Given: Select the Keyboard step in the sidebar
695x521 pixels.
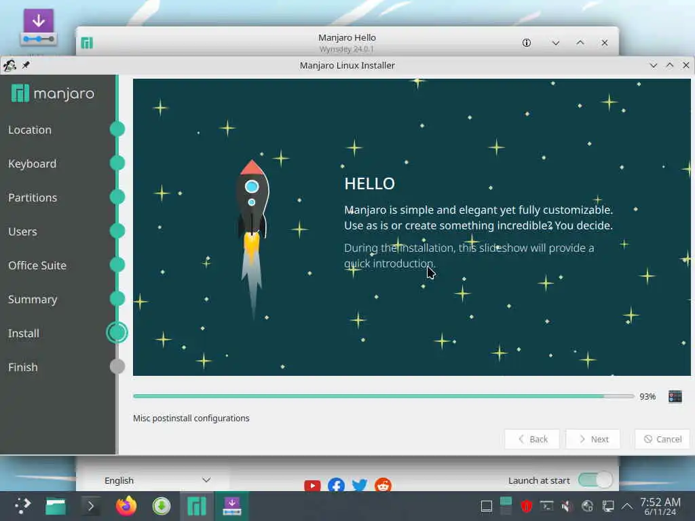Looking at the screenshot, I should [x=33, y=163].
